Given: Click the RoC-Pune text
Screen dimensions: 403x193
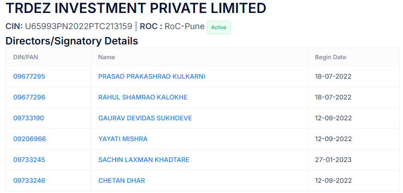Looking at the screenshot, I should point(184,26).
